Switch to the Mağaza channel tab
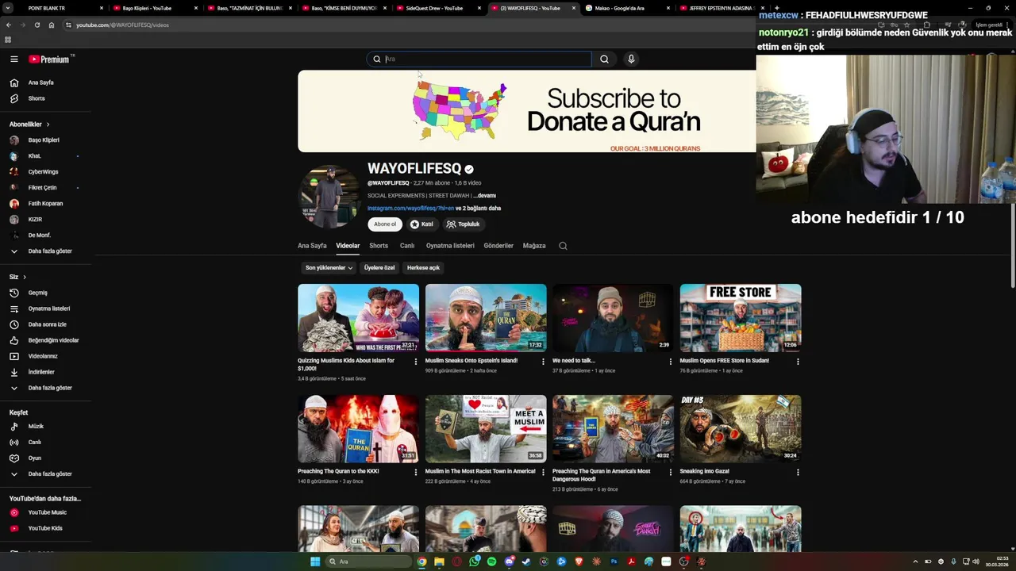The image size is (1016, 571). tap(534, 246)
